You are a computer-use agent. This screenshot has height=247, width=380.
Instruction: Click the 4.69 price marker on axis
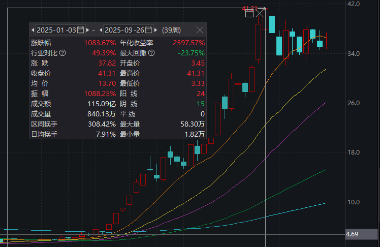(353, 234)
